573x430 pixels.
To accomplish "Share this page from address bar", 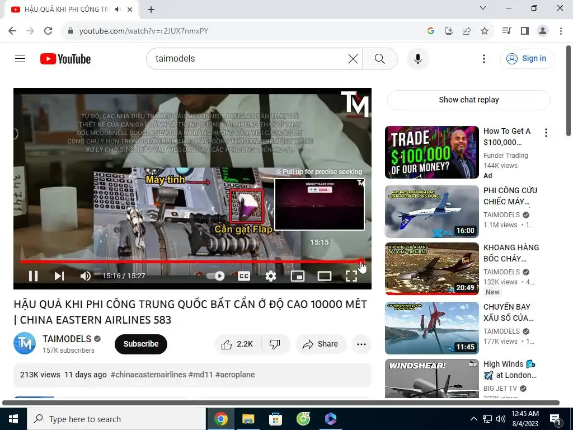I will [x=467, y=31].
